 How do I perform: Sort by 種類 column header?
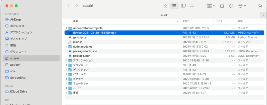pos(240,21)
